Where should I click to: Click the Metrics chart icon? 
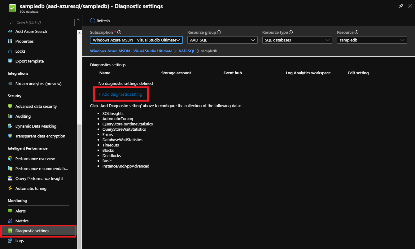pyautogui.click(x=10, y=221)
